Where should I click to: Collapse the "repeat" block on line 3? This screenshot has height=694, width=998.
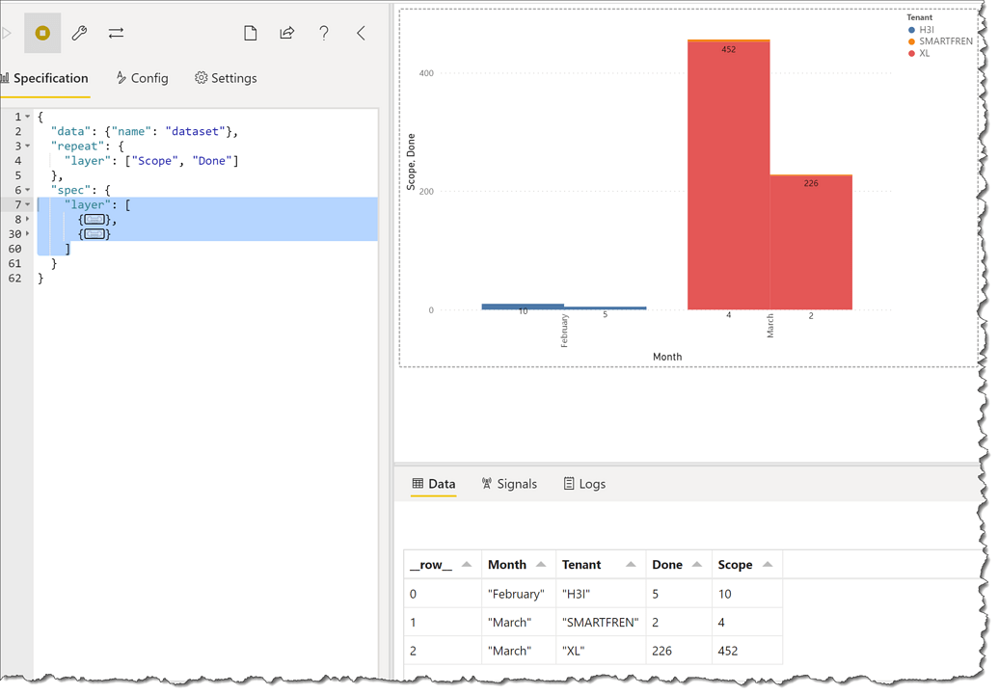click(x=28, y=147)
